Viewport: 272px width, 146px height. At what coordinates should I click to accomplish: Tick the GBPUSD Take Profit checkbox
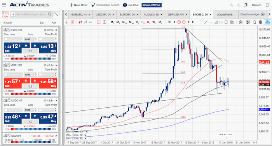tap(40, 74)
